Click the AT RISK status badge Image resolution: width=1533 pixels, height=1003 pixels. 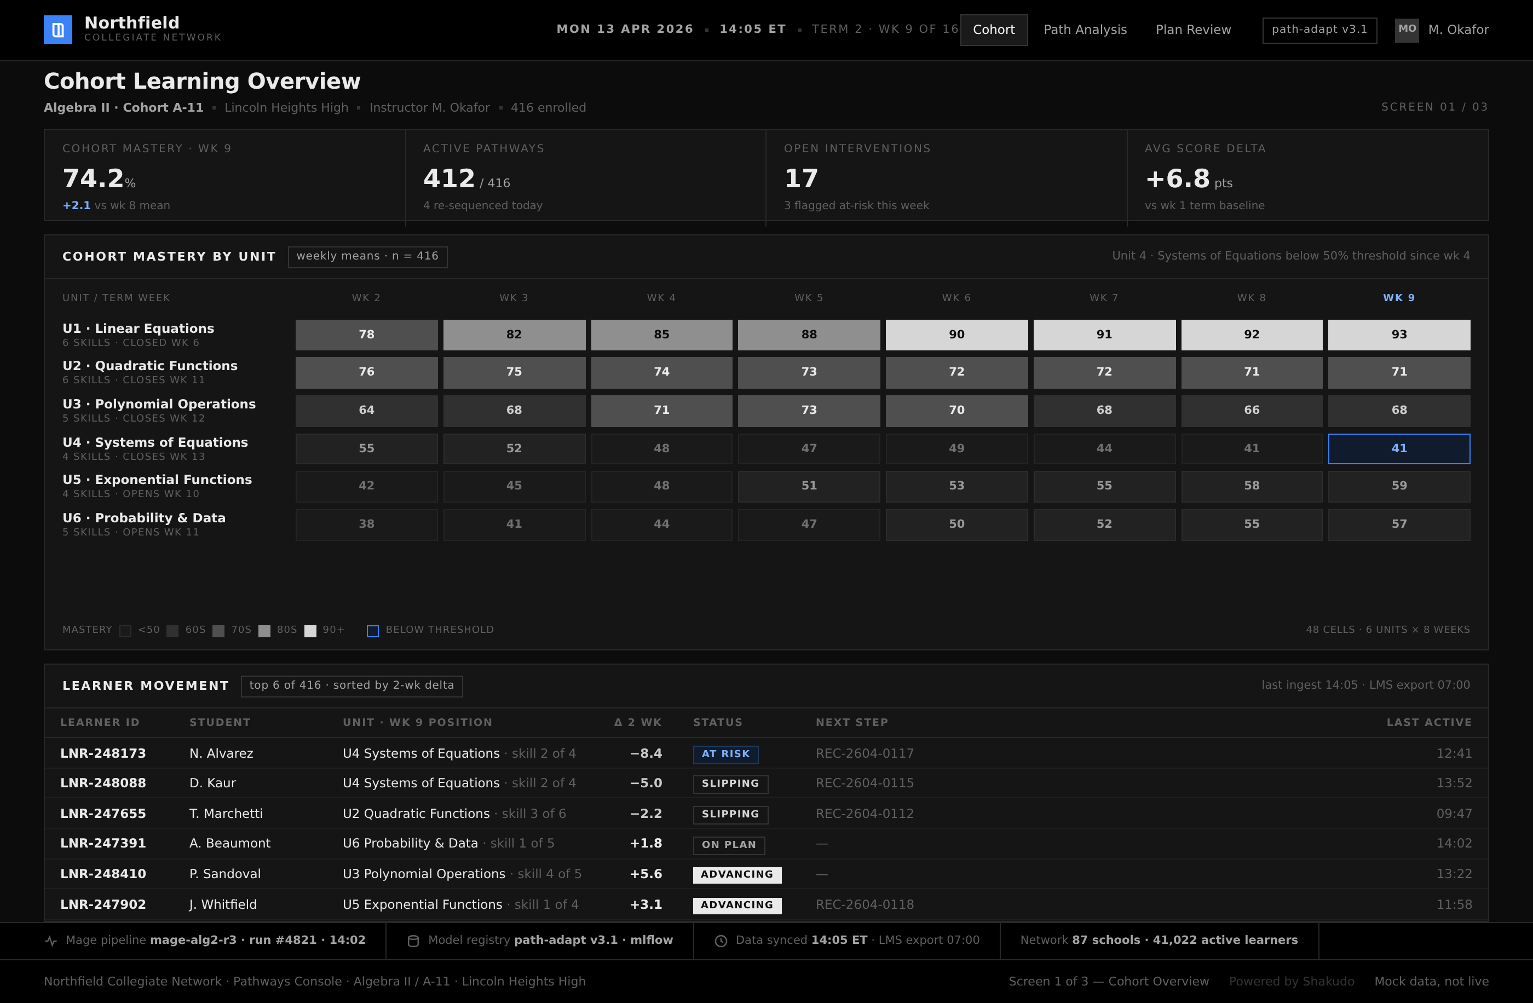(x=725, y=754)
